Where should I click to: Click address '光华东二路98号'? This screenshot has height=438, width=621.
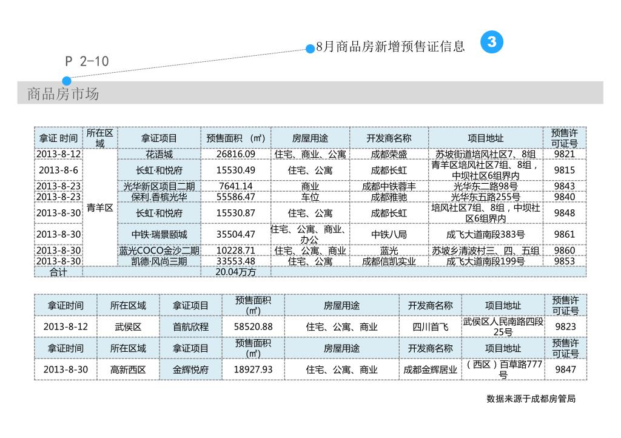point(486,186)
